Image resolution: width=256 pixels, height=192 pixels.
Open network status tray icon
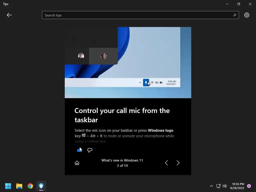click(x=218, y=186)
